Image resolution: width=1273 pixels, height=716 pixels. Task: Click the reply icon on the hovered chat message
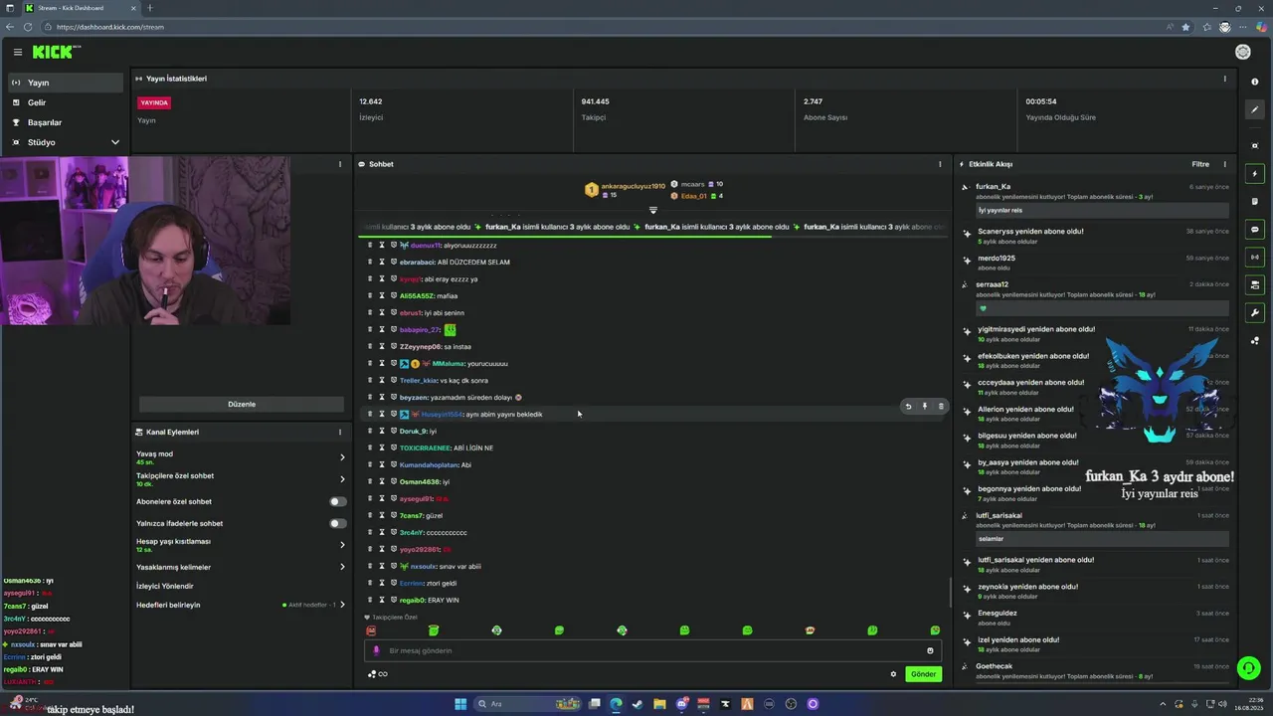point(908,406)
